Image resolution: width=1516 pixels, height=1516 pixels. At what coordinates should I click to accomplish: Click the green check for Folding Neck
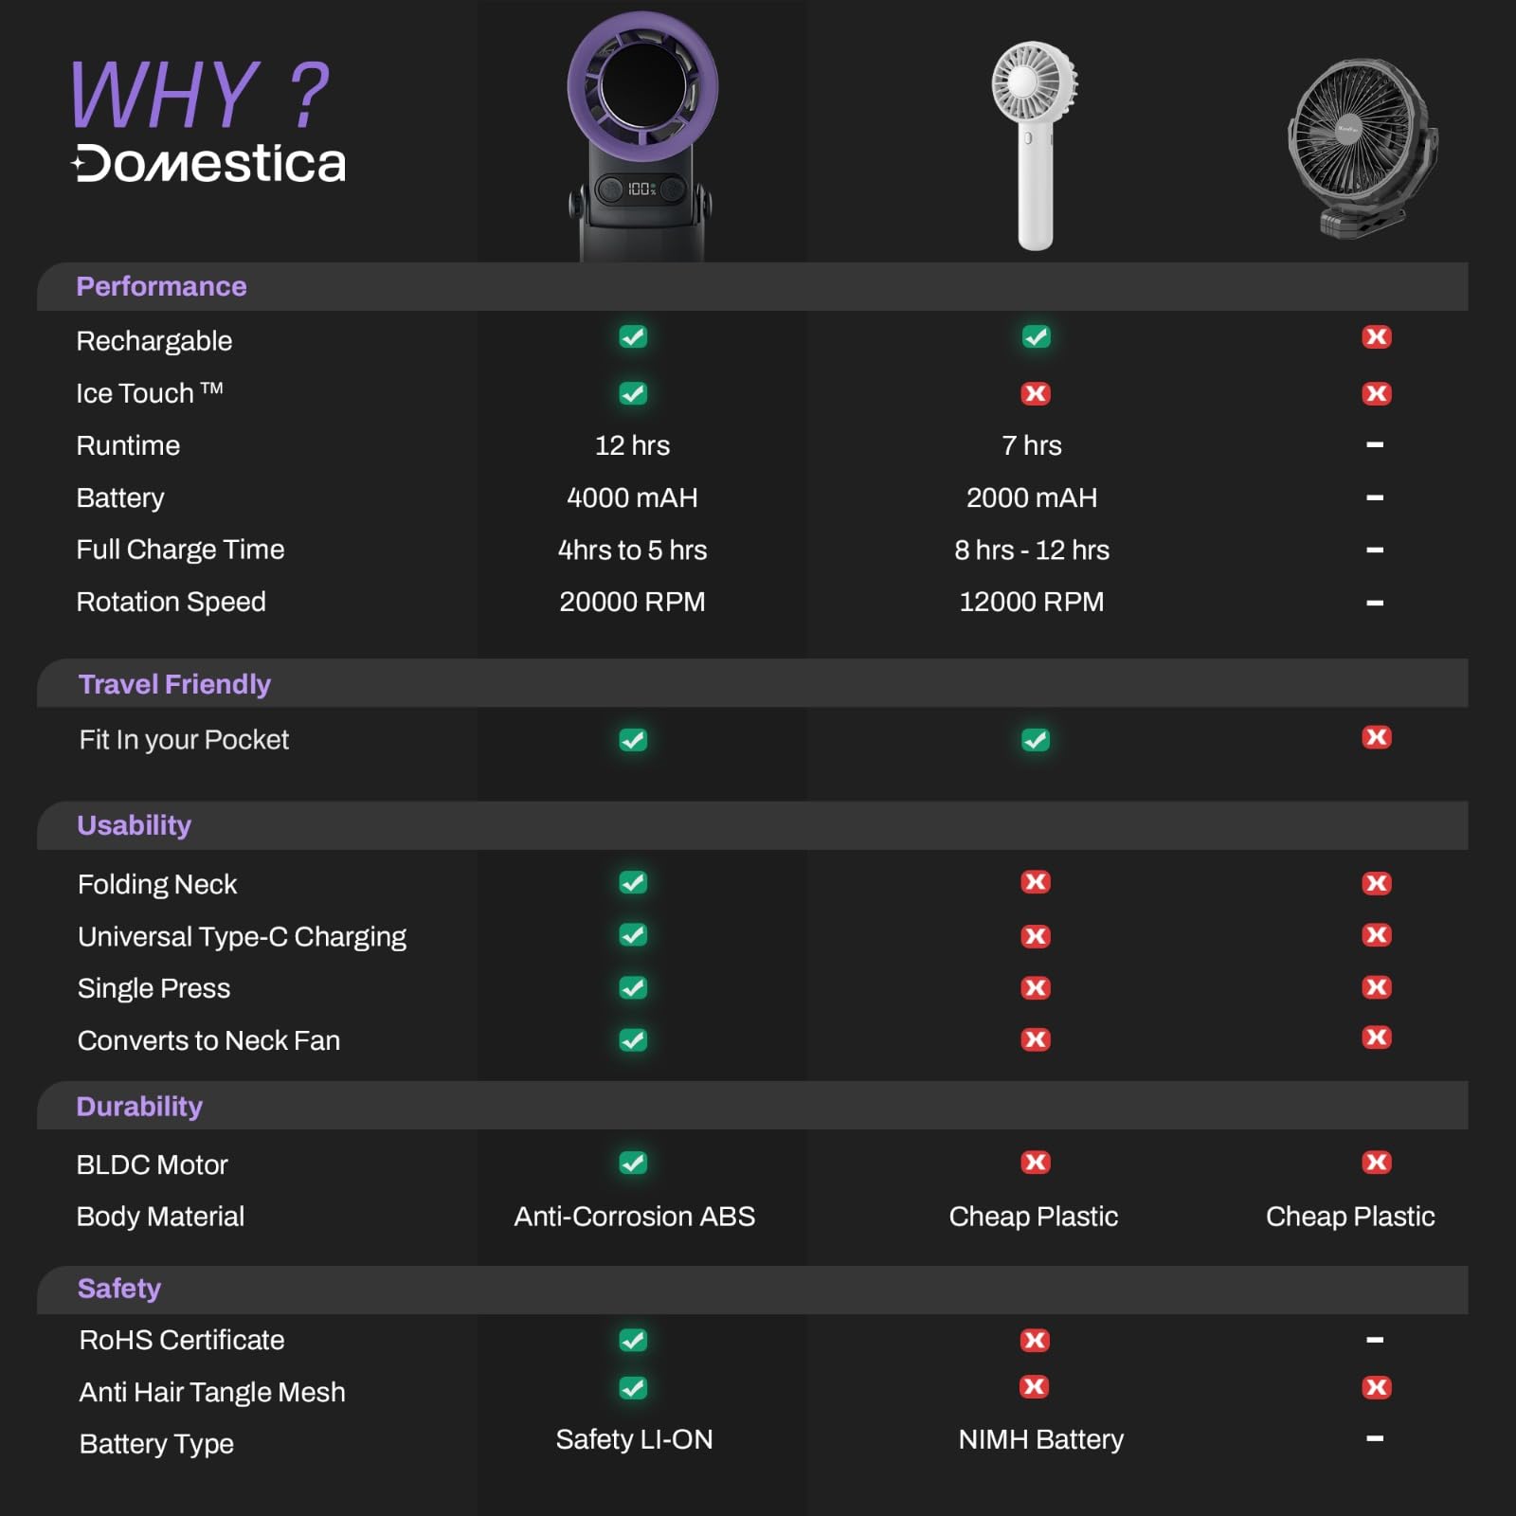pos(633,883)
